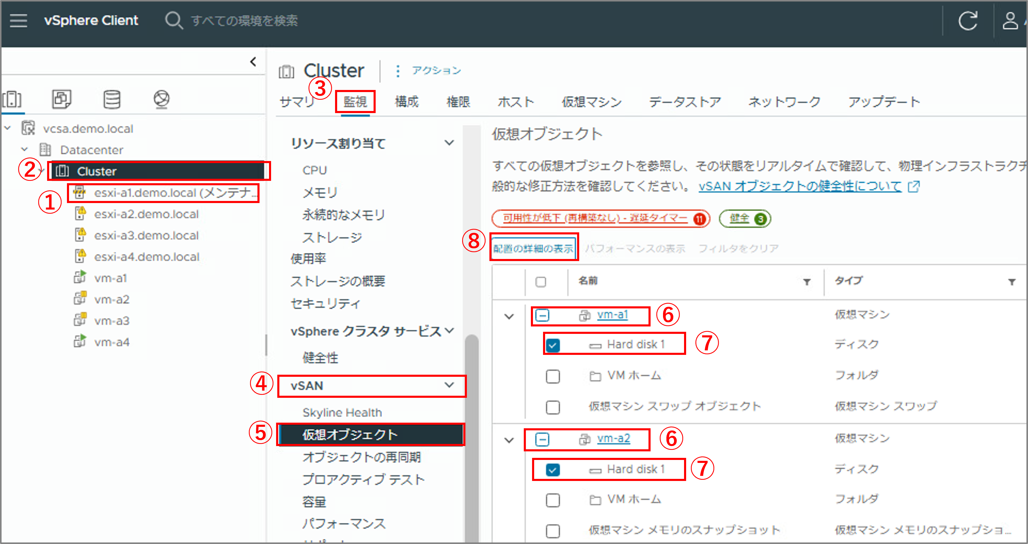Open the name column filter icon

point(806,282)
